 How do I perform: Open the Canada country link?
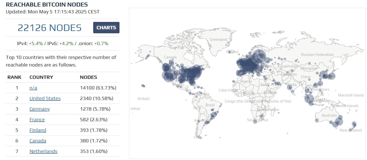[x=38, y=141]
